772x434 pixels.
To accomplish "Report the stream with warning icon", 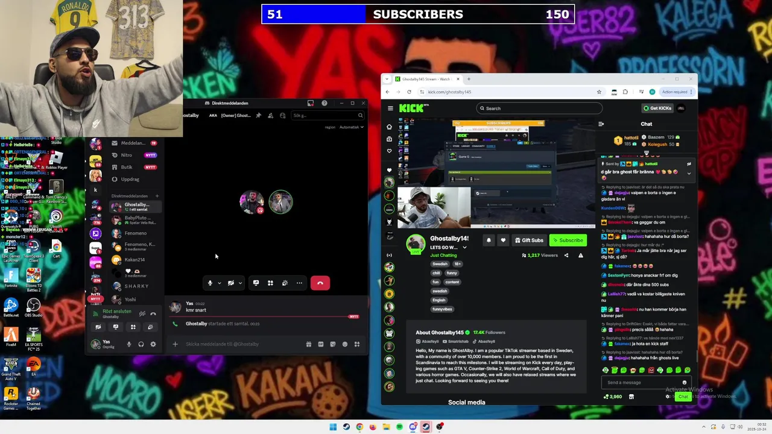I will click(580, 256).
